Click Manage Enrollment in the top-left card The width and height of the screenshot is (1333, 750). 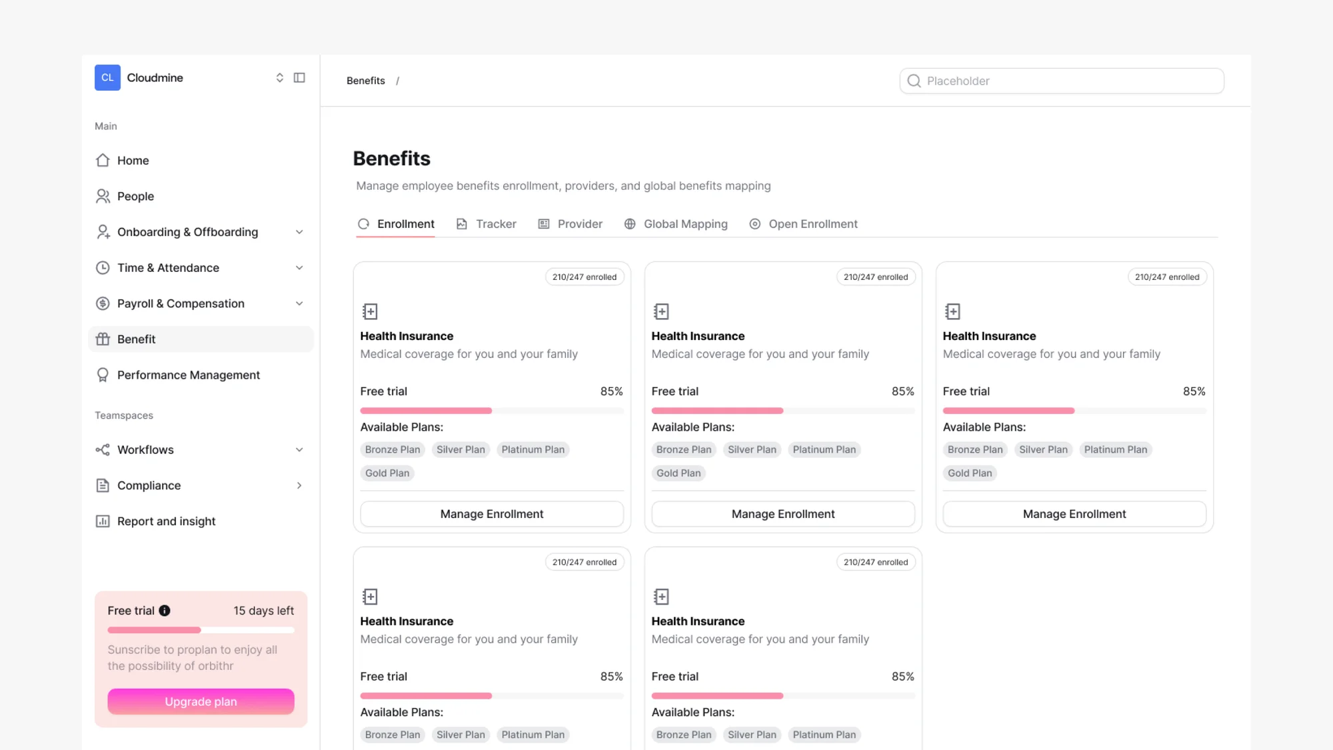pos(492,514)
